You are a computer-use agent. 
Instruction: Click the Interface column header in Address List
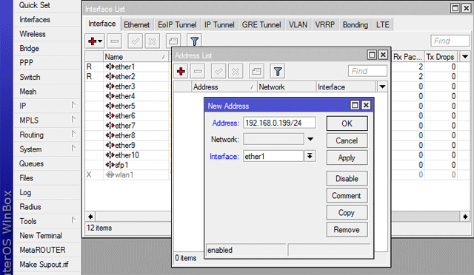point(346,87)
